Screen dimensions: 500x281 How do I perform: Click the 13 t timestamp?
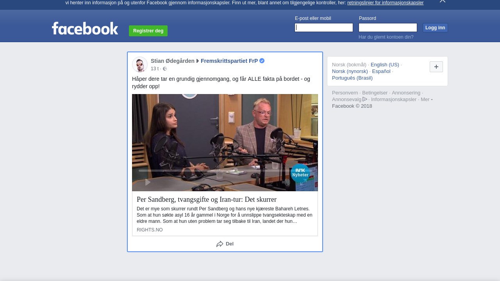coord(155,69)
